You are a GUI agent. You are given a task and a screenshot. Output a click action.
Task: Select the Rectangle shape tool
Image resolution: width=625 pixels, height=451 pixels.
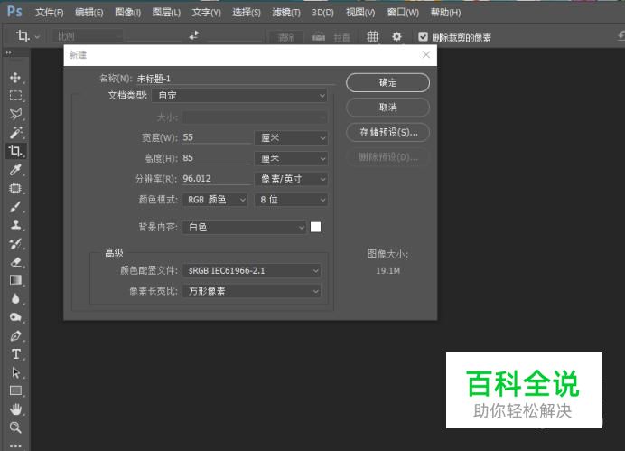point(15,390)
